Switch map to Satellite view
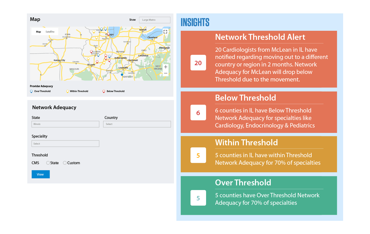370x234 pixels. [x=50, y=32]
